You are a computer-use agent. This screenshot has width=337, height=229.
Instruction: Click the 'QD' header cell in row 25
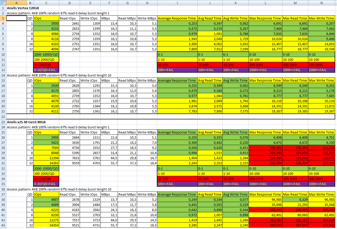coord(30,132)
